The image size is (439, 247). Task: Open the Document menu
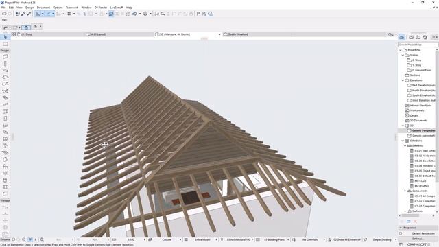pos(43,8)
